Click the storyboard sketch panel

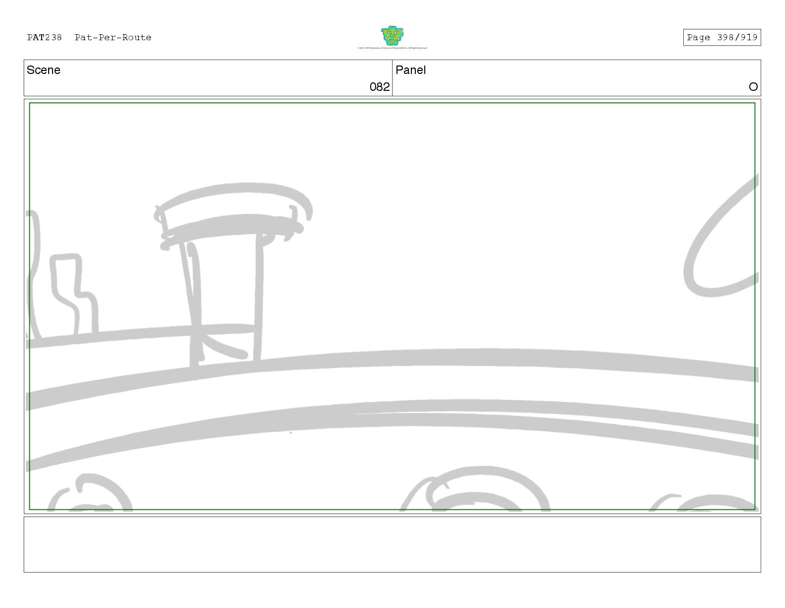coord(392,306)
